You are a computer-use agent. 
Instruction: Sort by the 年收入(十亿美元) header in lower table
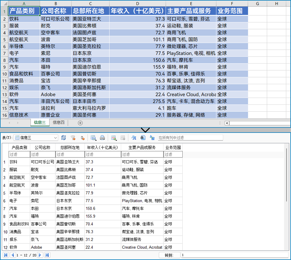pos(103,147)
